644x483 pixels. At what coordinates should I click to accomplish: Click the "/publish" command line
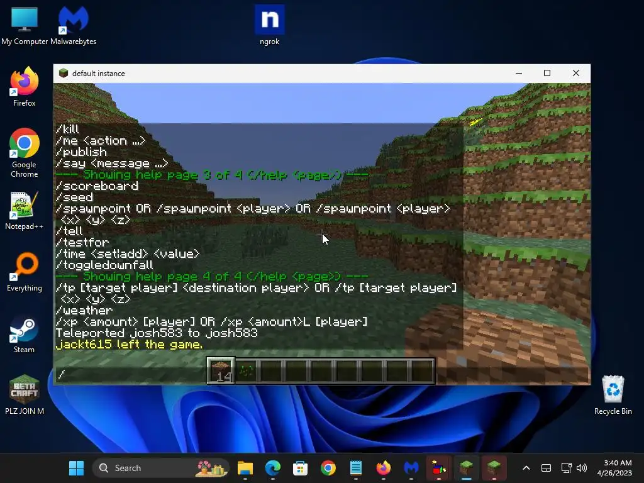(81, 152)
